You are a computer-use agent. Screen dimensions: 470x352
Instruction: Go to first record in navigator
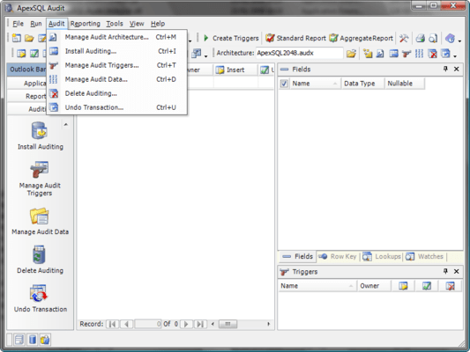pyautogui.click(x=112, y=324)
